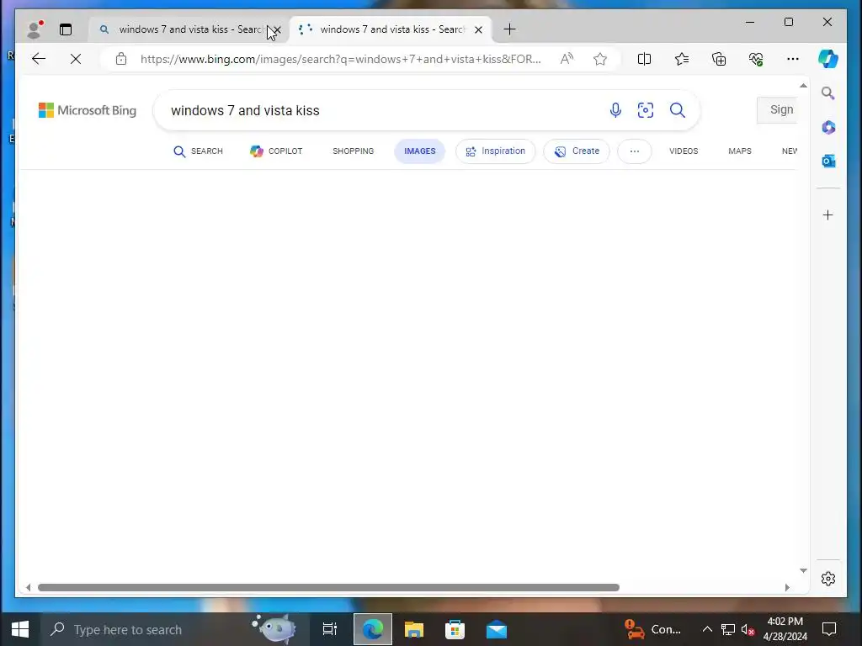862x646 pixels.
Task: View site information lock icon
Action: pyautogui.click(x=121, y=59)
